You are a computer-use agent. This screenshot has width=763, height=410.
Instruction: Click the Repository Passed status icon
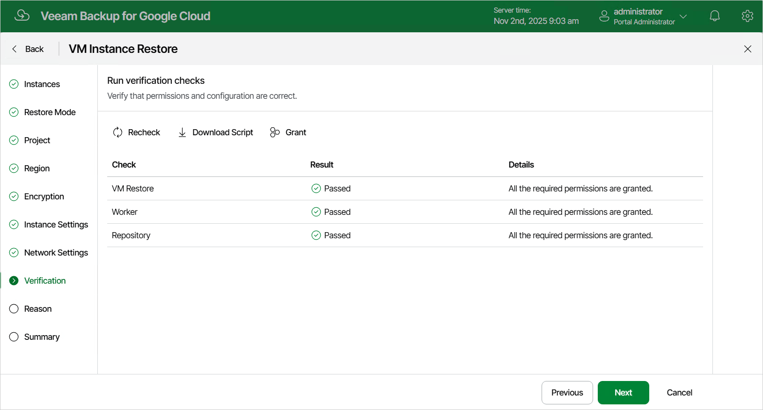pos(316,235)
